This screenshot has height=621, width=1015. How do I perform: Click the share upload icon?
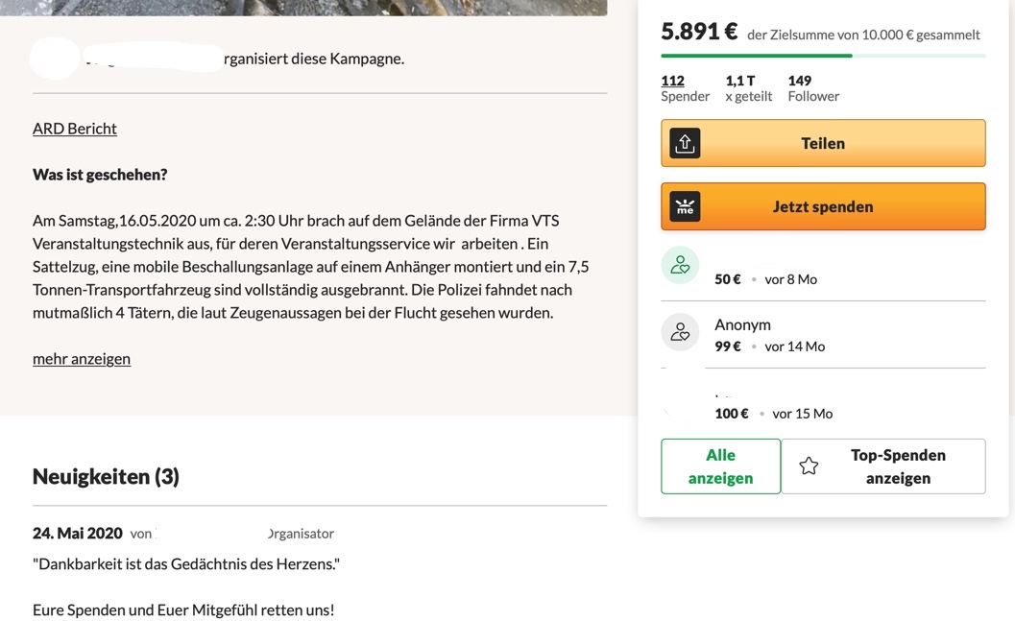(685, 143)
